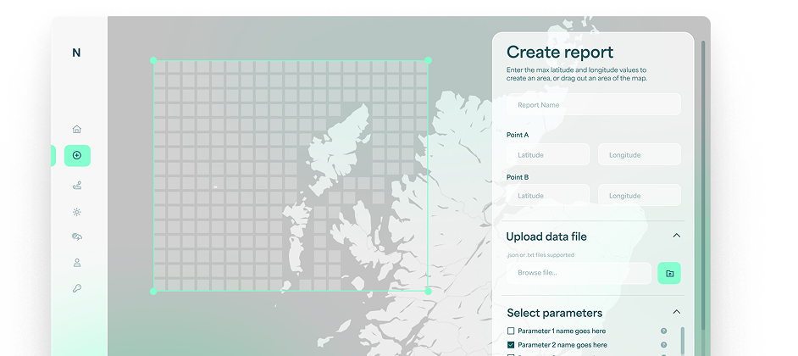Image resolution: width=798 pixels, height=356 pixels.
Task: Open the sun weather icon in sidebar
Action: tap(77, 212)
